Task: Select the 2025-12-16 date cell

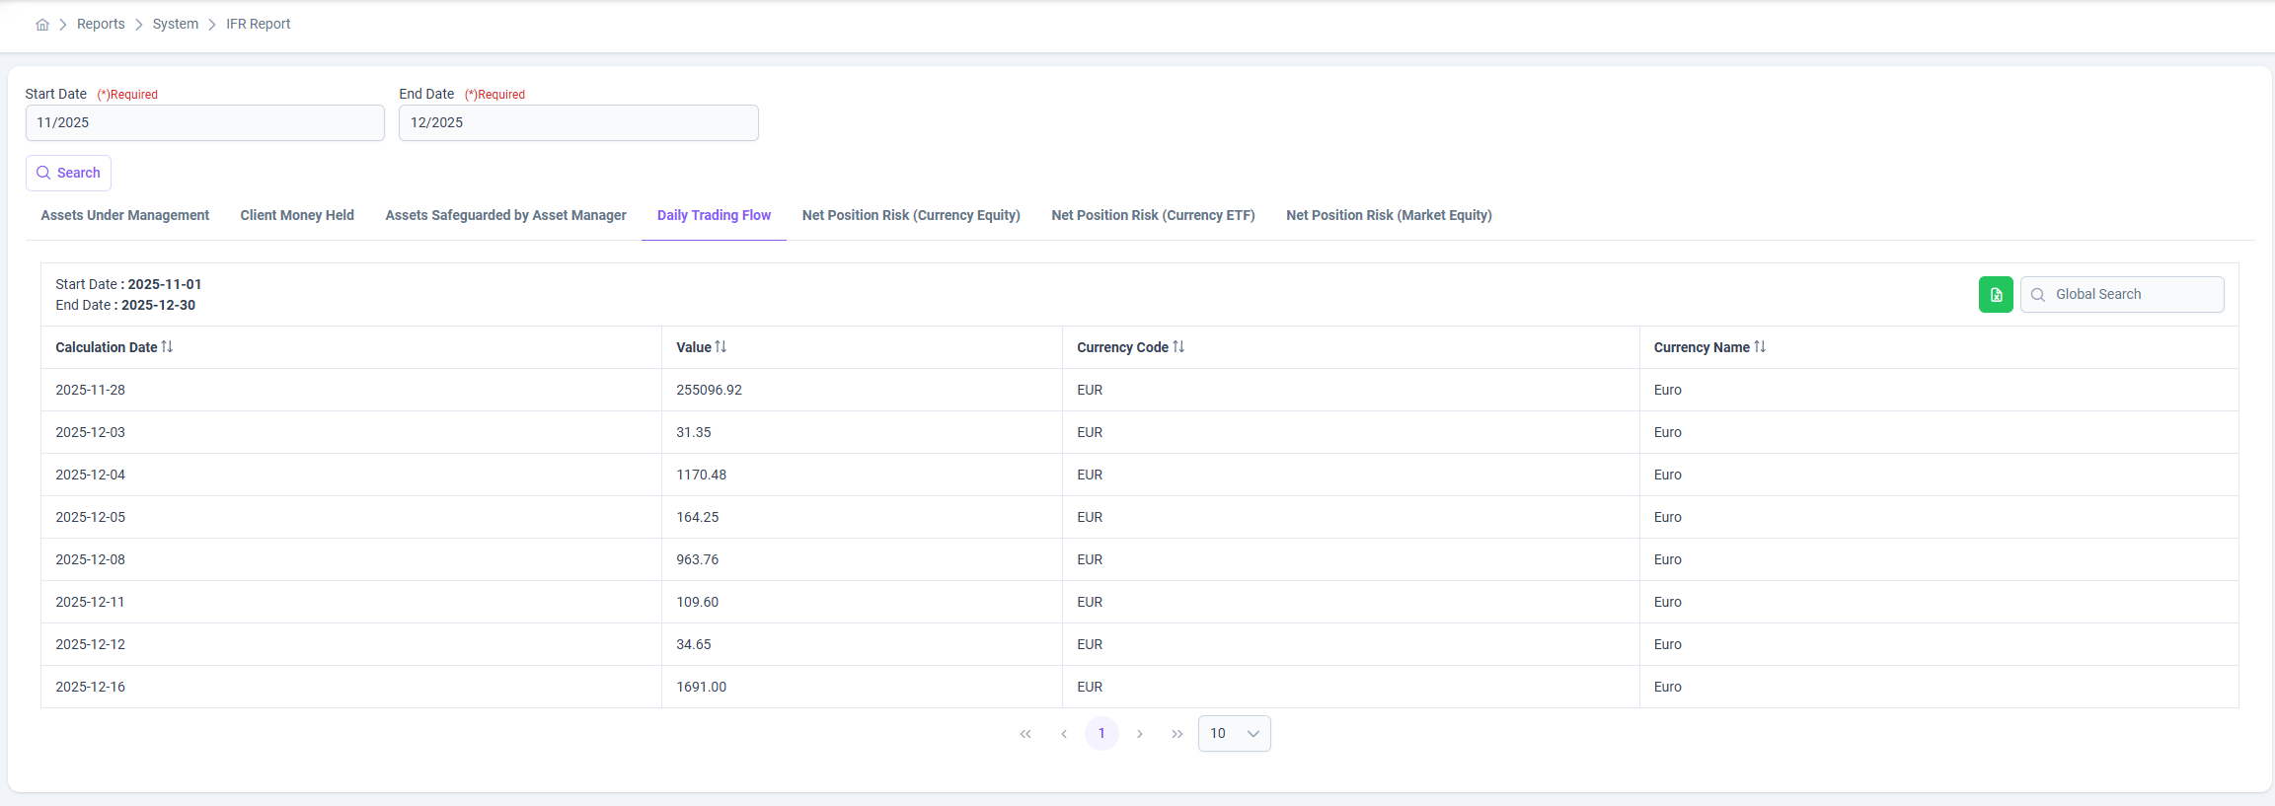Action: [351, 687]
